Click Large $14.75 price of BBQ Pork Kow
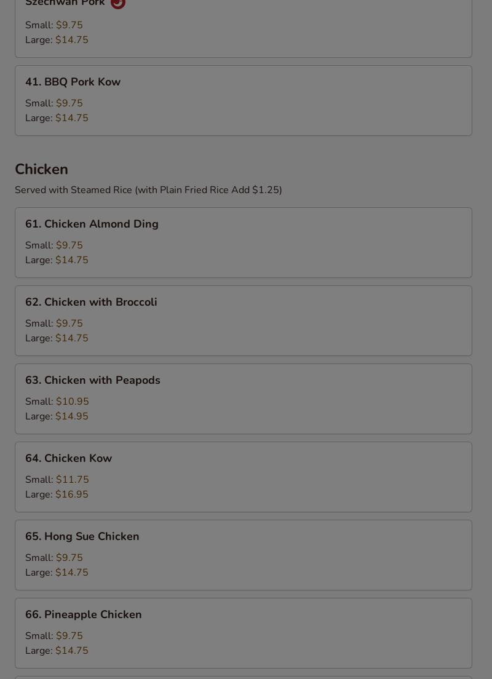The height and width of the screenshot is (679, 492). coord(57,118)
